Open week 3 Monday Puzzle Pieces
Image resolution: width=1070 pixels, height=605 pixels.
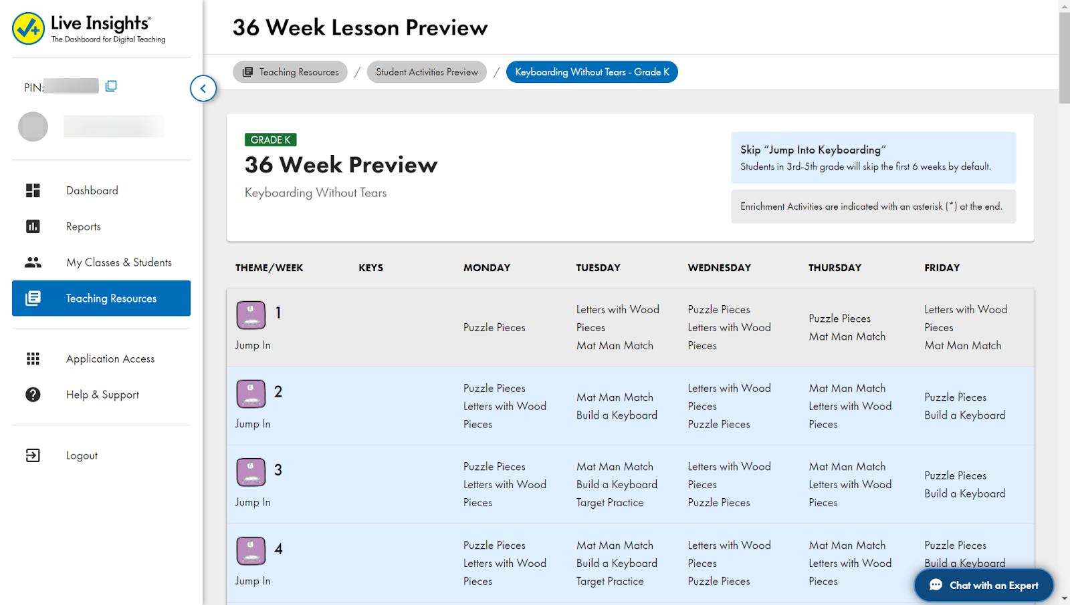point(494,467)
